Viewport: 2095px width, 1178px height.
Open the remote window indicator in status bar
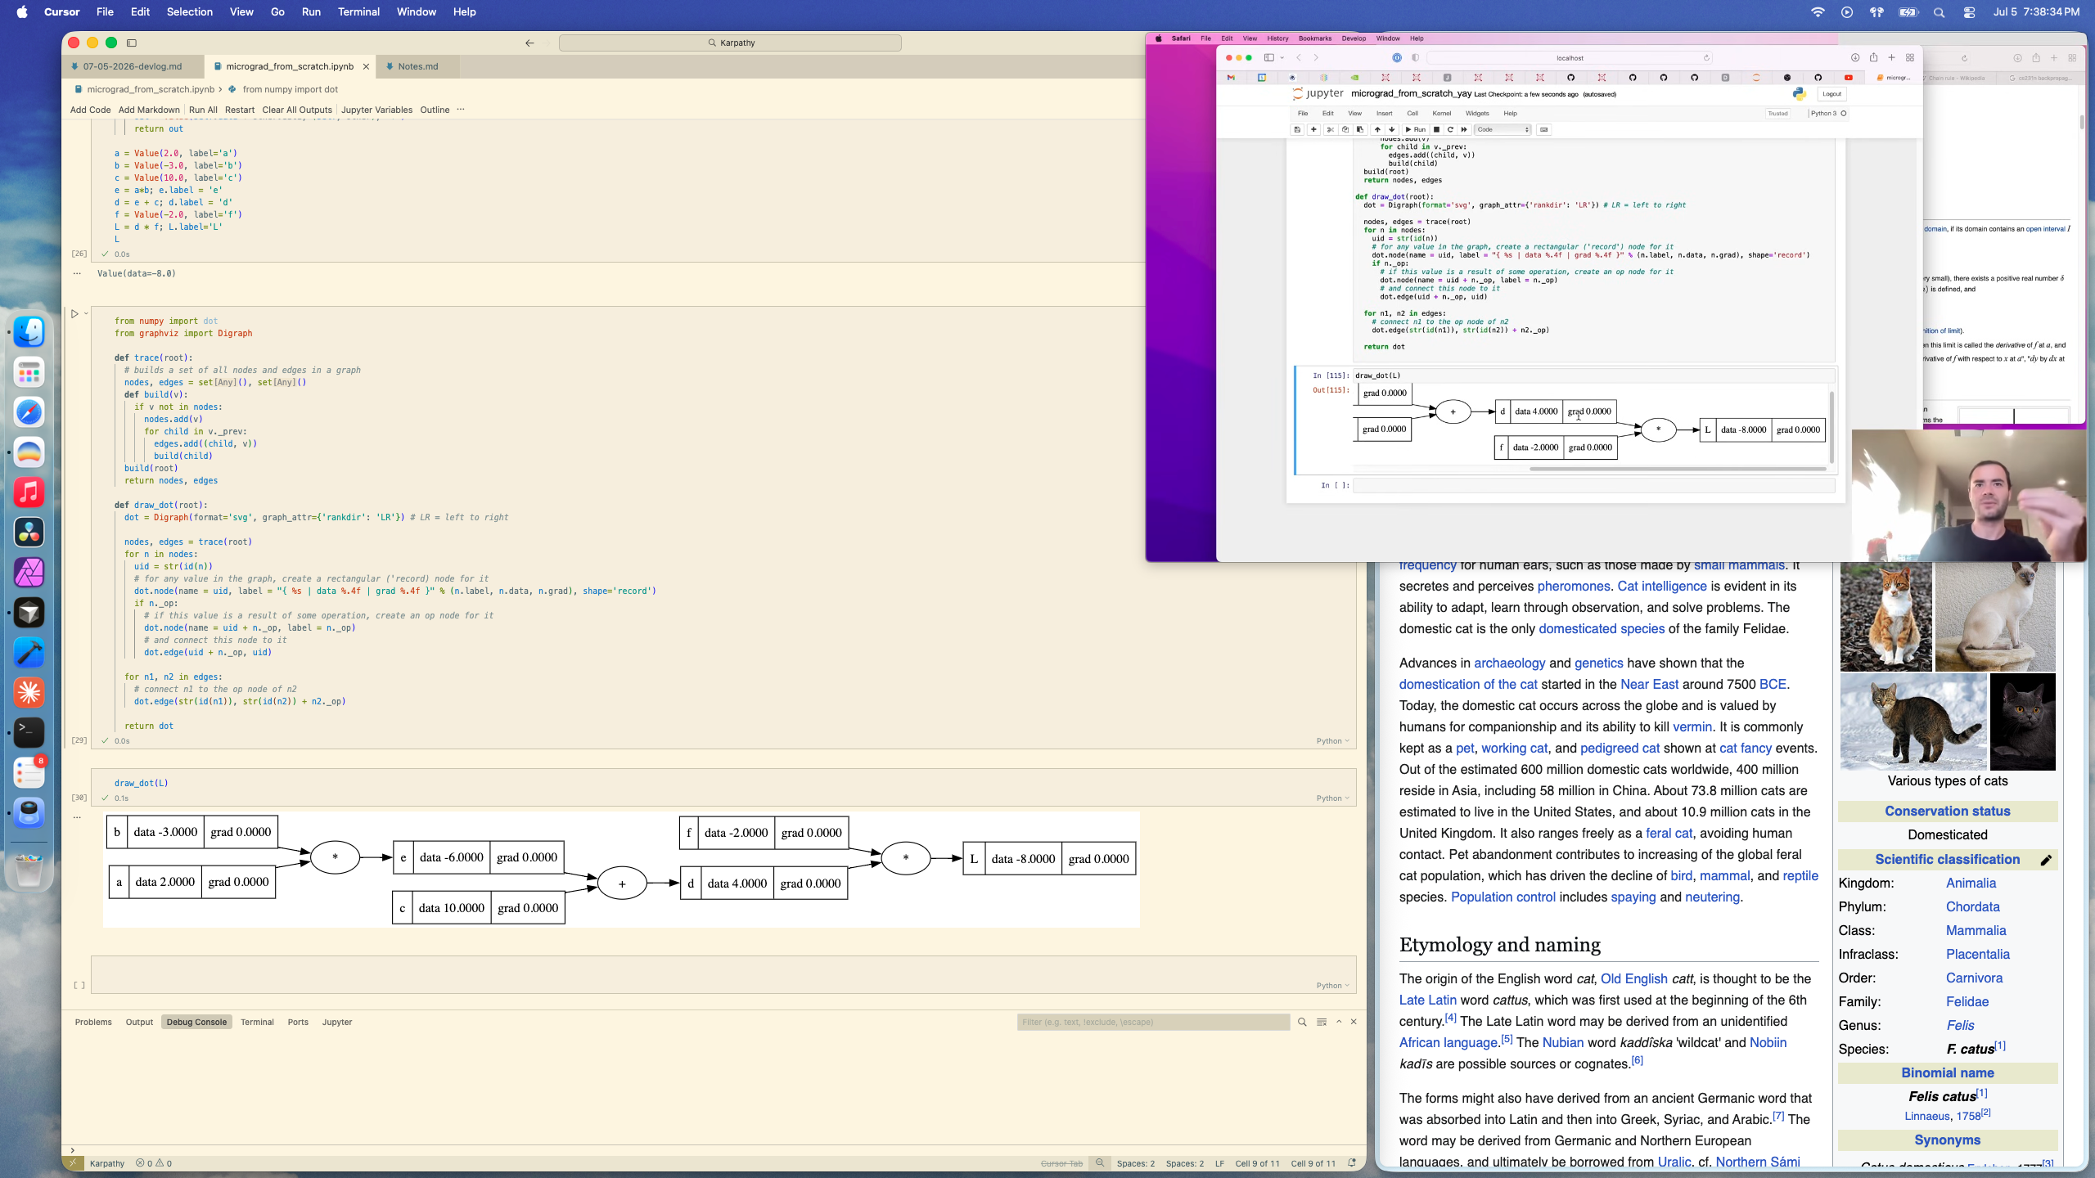tap(73, 1163)
